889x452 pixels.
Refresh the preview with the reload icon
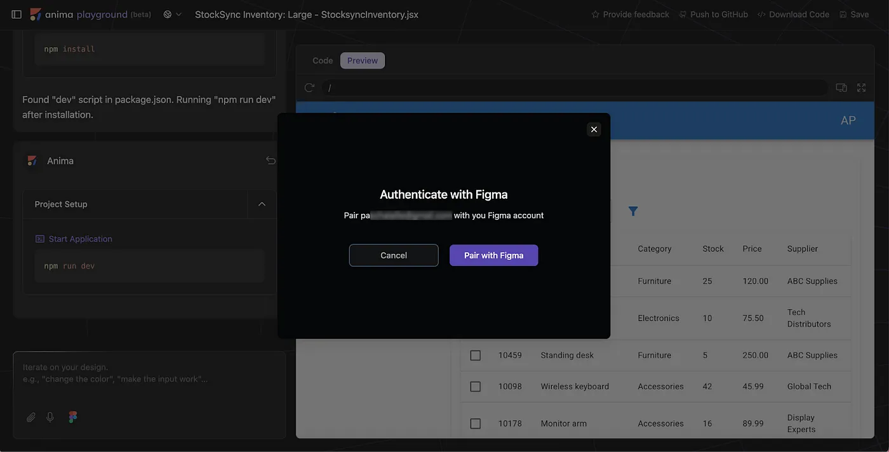309,87
